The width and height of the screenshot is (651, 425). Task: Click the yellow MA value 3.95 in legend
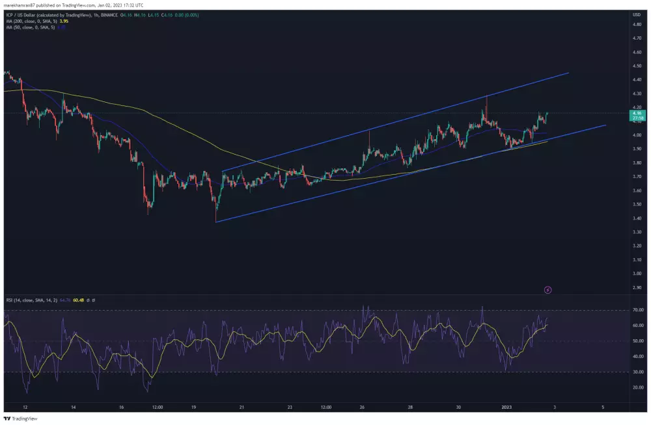(x=64, y=21)
